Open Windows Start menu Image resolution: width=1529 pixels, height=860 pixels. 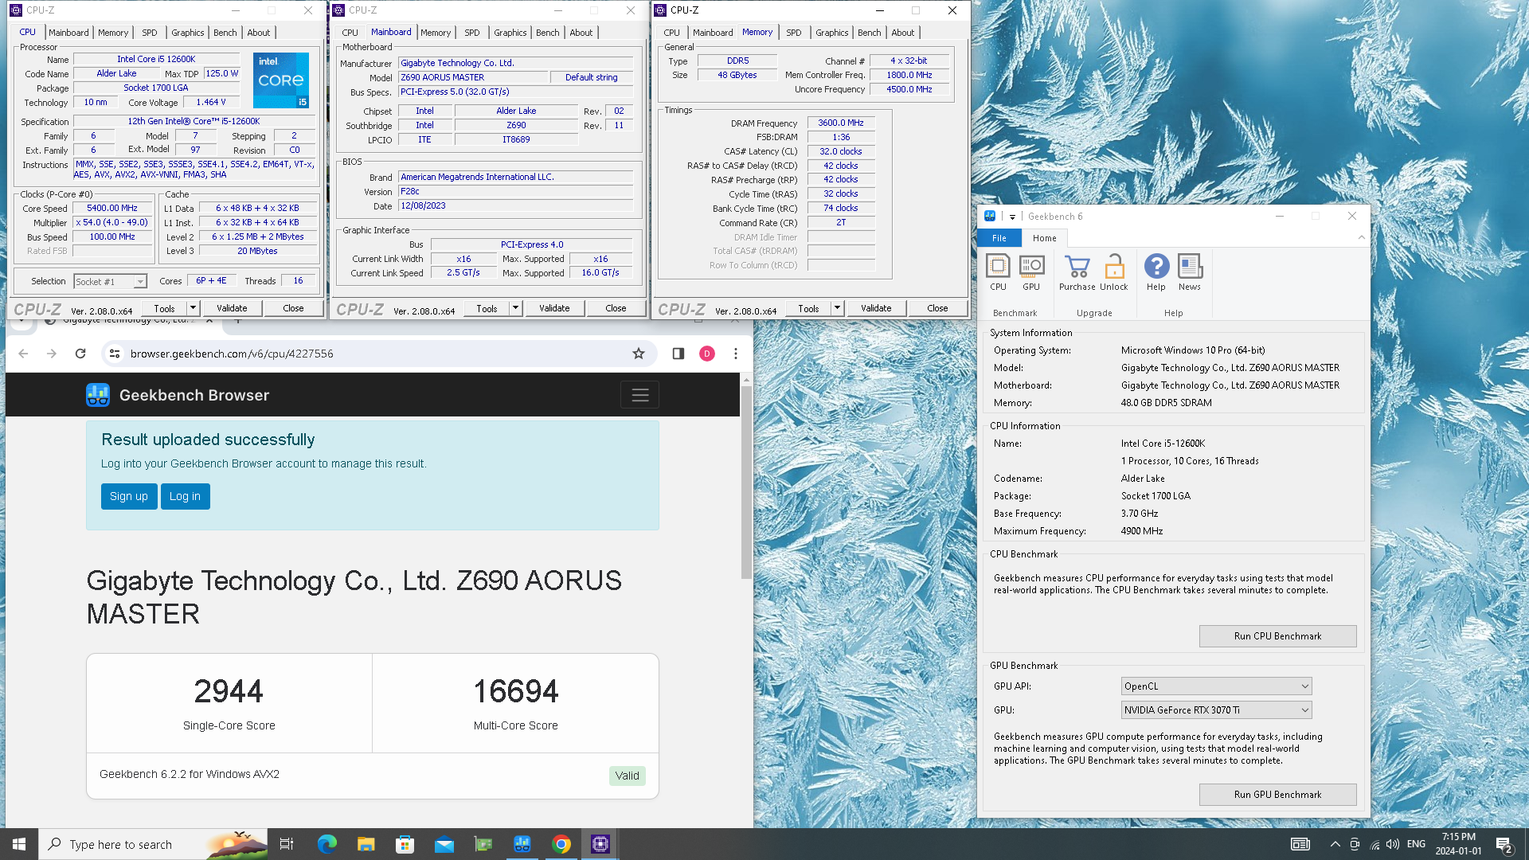click(19, 844)
